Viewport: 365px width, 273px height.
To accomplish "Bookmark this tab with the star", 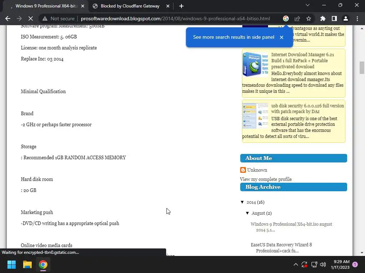I will (x=309, y=18).
